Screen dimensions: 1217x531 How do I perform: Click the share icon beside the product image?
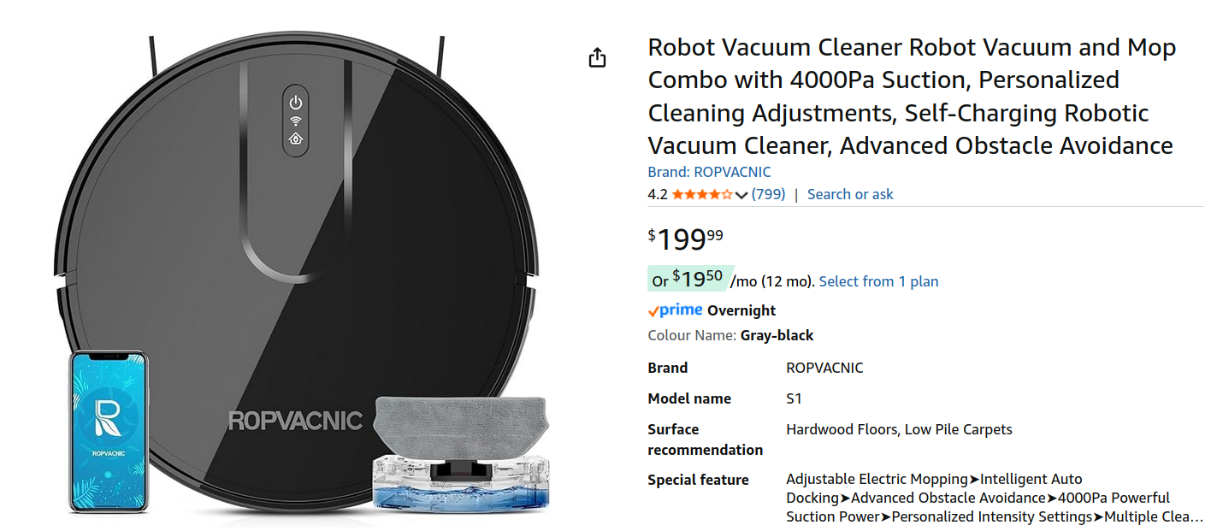pyautogui.click(x=597, y=58)
